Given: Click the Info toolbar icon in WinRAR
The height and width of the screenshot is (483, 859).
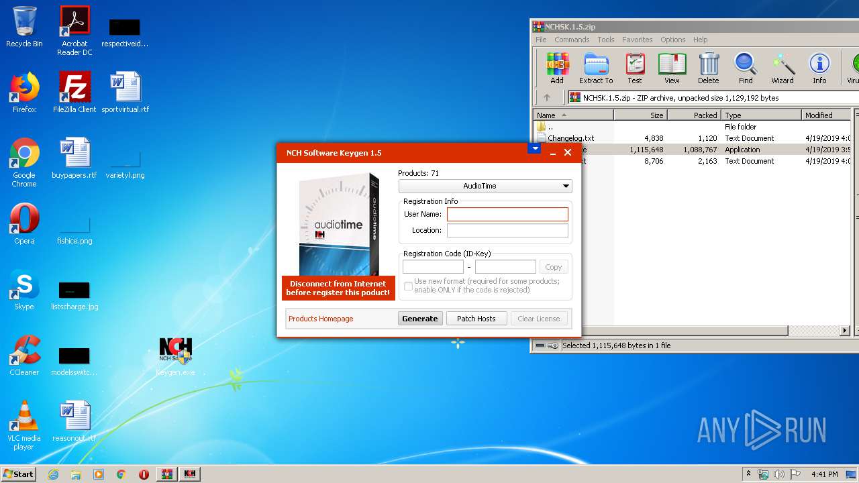Looking at the screenshot, I should click(819, 68).
